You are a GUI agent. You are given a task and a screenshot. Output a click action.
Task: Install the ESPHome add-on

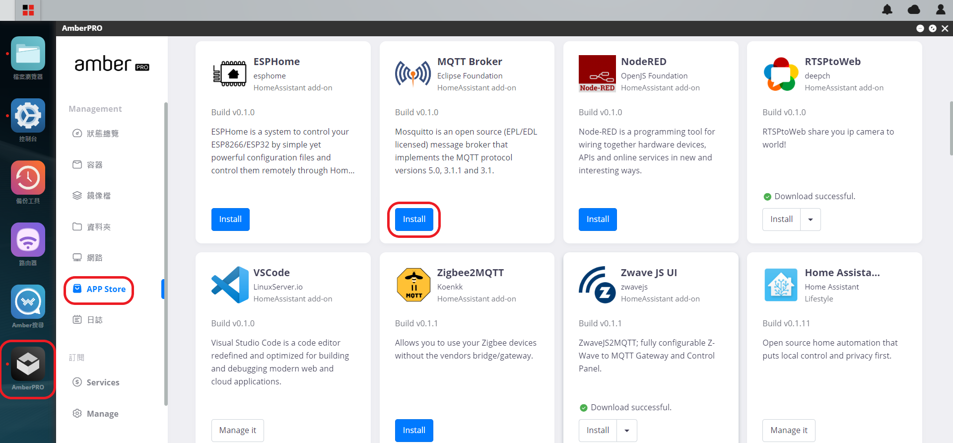point(230,220)
